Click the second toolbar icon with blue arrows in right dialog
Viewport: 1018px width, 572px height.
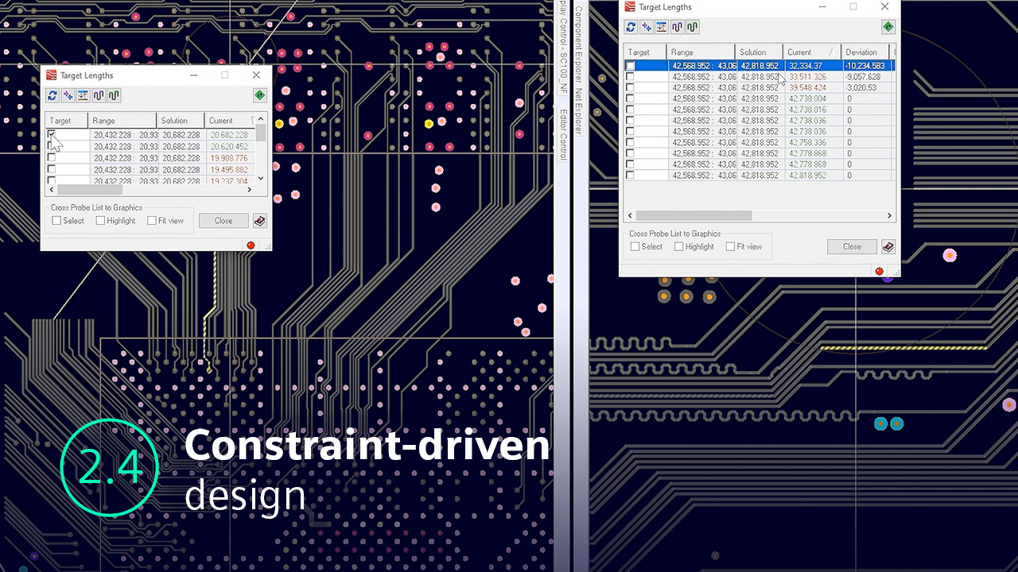[646, 27]
